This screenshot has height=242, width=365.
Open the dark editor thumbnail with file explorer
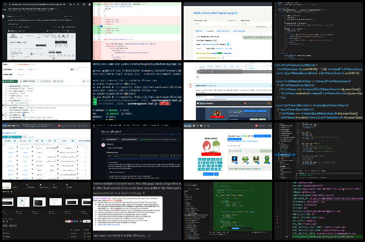pos(318,151)
